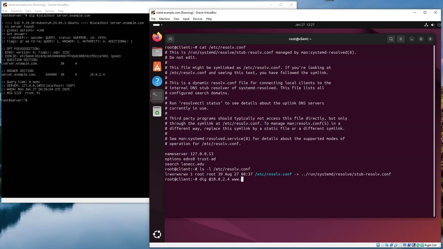Viewport: 443px width, 249px height.
Task: Minimize the root@client terminal window
Action: pos(412,39)
